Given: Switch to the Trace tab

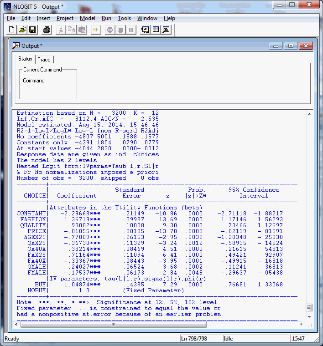Looking at the screenshot, I should pos(44,60).
